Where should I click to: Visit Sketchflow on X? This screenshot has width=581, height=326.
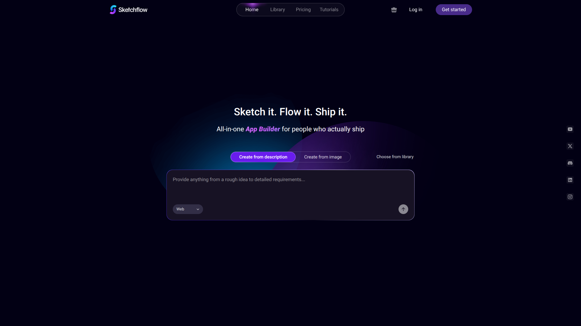[x=570, y=146]
